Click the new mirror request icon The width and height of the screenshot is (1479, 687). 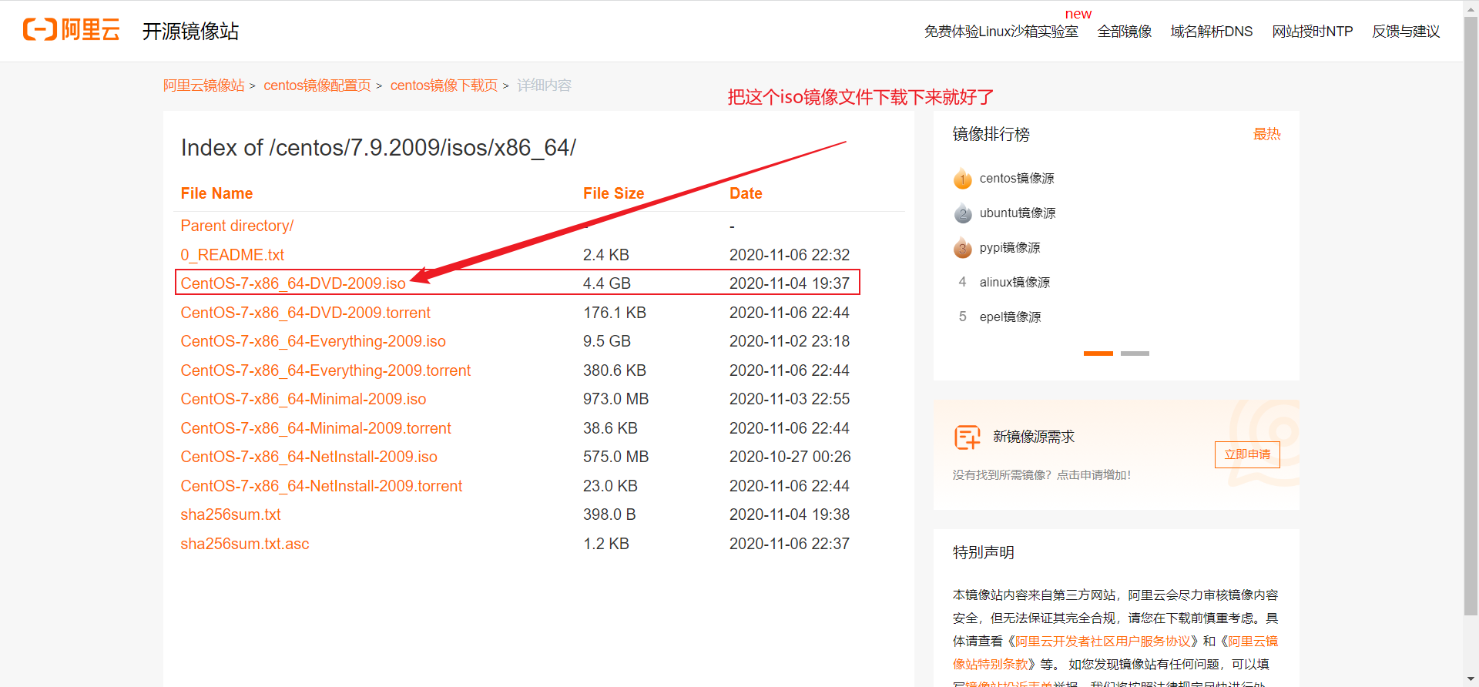(968, 437)
